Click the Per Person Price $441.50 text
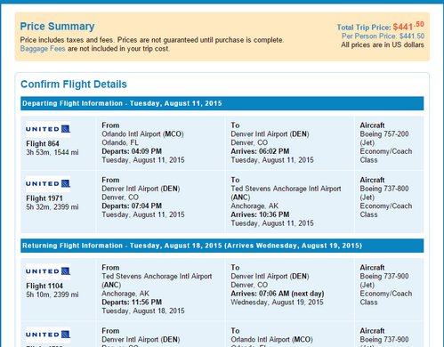 pos(383,36)
